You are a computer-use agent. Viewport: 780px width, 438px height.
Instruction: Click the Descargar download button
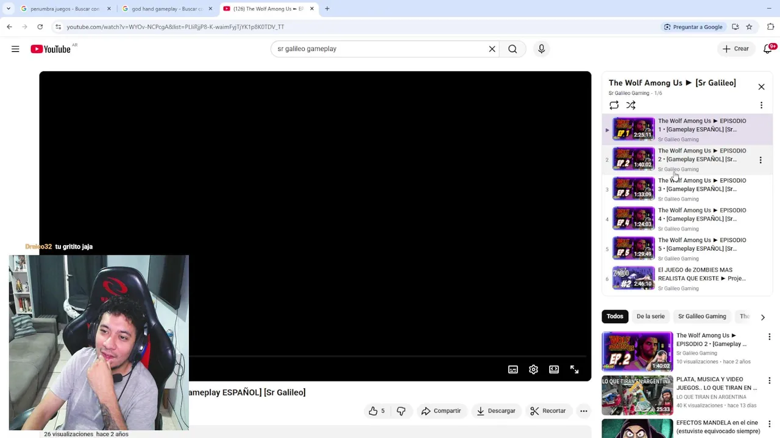(496, 411)
